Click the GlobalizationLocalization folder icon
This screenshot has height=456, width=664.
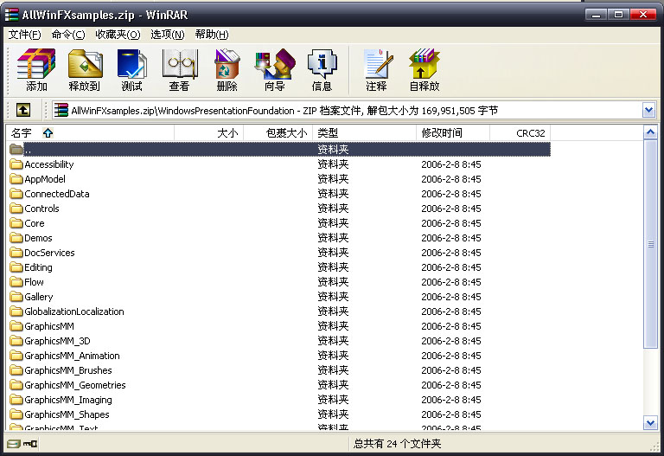click(16, 311)
